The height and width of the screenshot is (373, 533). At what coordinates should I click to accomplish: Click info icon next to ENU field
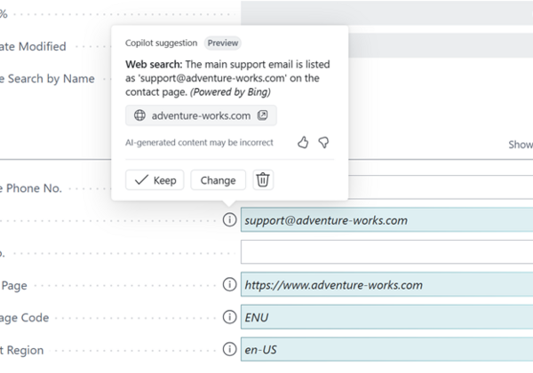229,317
